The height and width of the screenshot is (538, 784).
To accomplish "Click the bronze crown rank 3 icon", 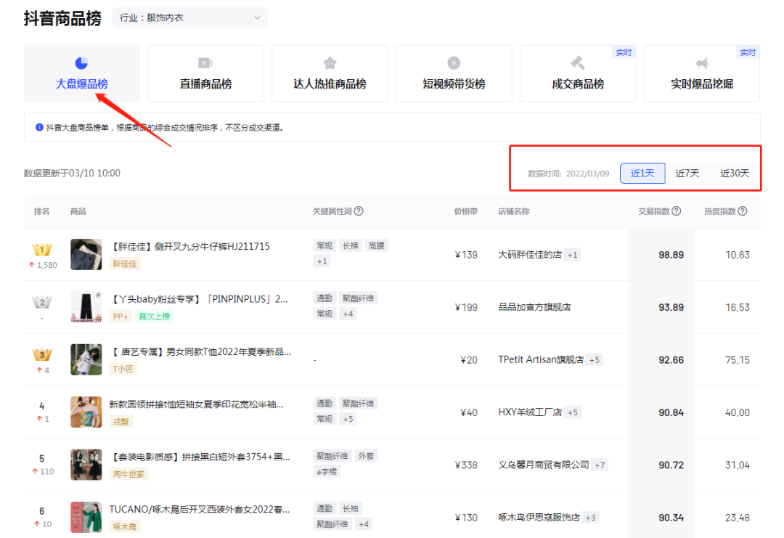I will tap(42, 354).
